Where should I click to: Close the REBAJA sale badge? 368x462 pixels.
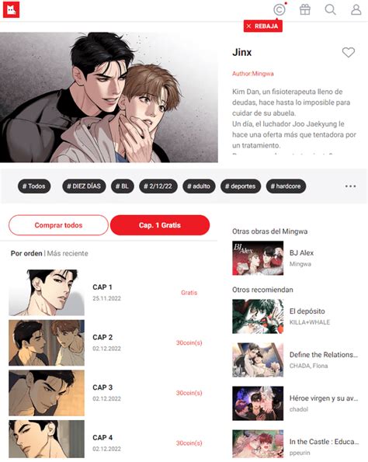248,26
